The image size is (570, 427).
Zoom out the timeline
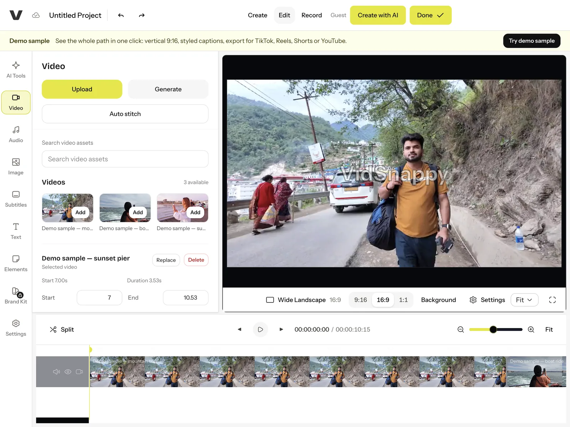pyautogui.click(x=461, y=330)
